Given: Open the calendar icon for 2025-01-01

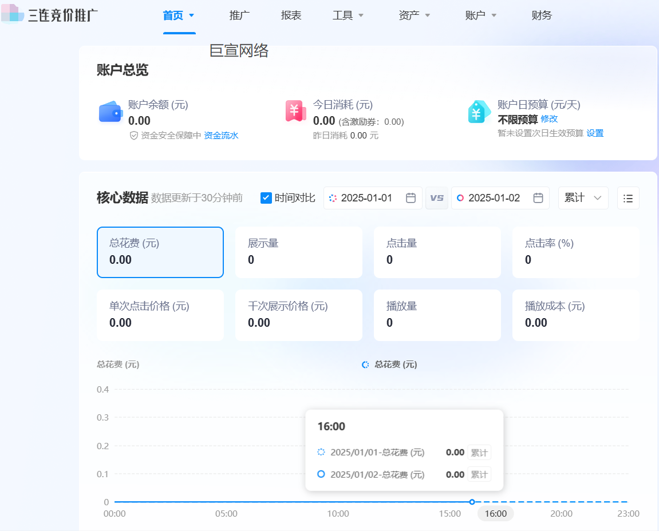Looking at the screenshot, I should point(411,198).
